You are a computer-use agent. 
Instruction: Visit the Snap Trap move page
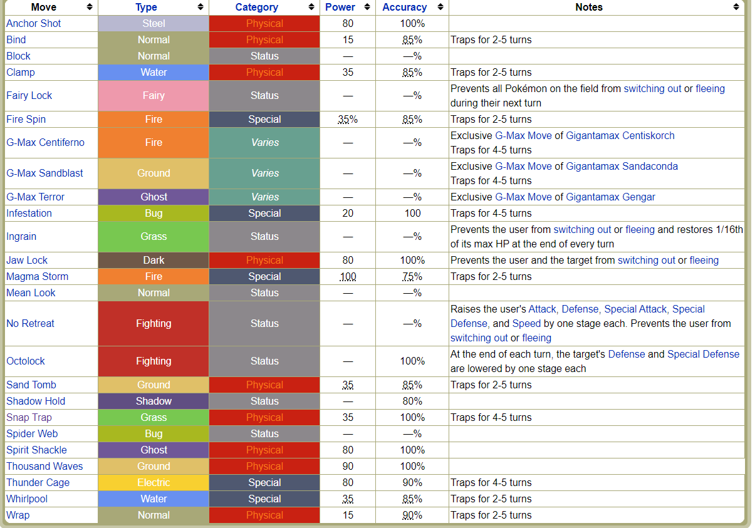click(x=29, y=417)
